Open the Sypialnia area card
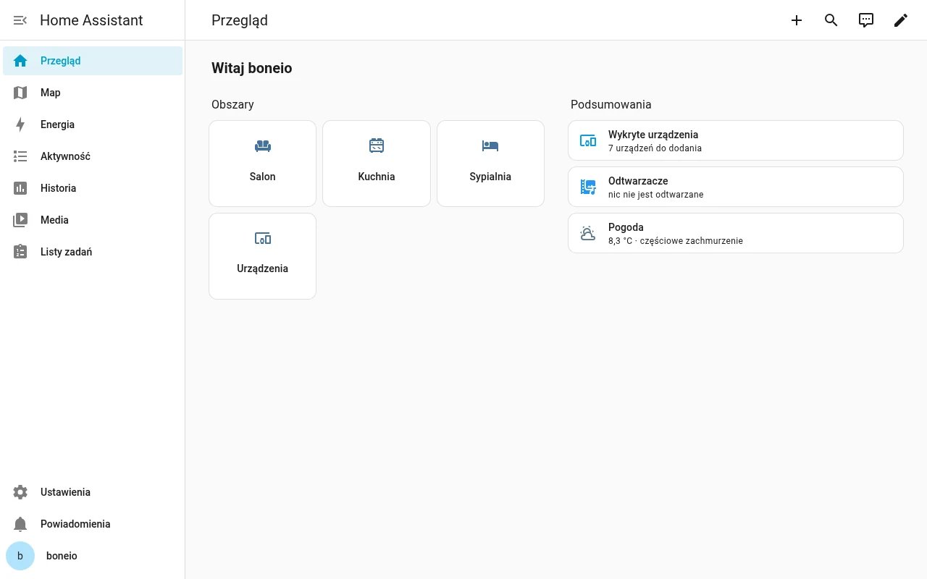Screen dimensions: 927x579 tap(490, 164)
